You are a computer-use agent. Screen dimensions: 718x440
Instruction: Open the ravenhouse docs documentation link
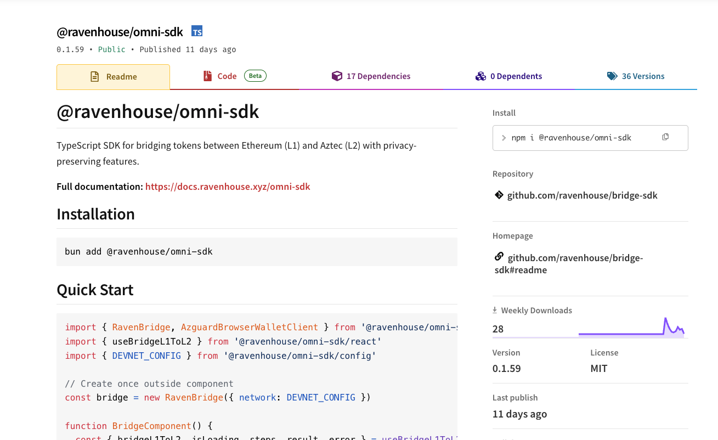(228, 187)
